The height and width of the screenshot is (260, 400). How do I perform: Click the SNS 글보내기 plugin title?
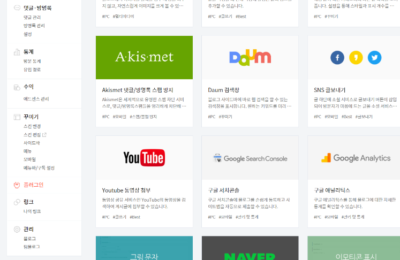(330, 90)
